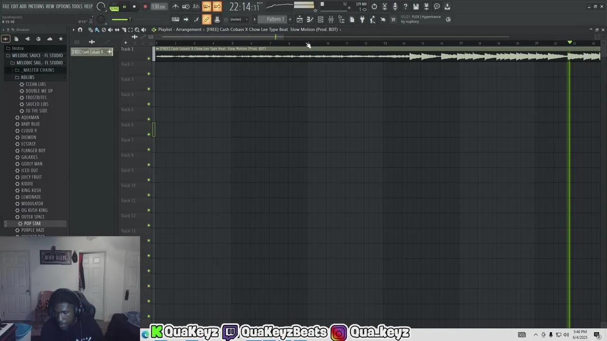Toggle wait for input before recording
Image resolution: width=607 pixels, height=341 pixels.
click(186, 7)
